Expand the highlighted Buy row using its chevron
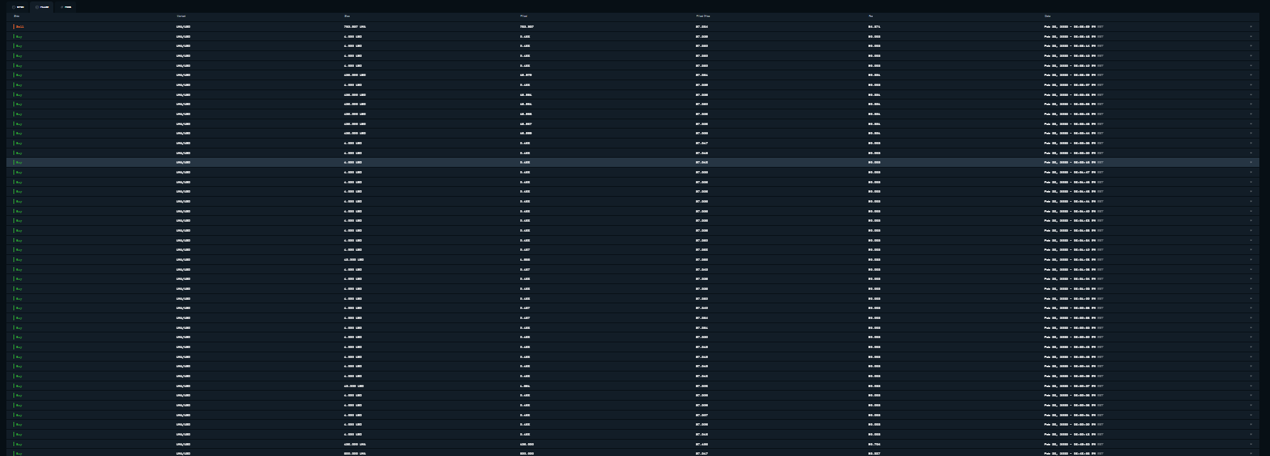 click(1251, 163)
